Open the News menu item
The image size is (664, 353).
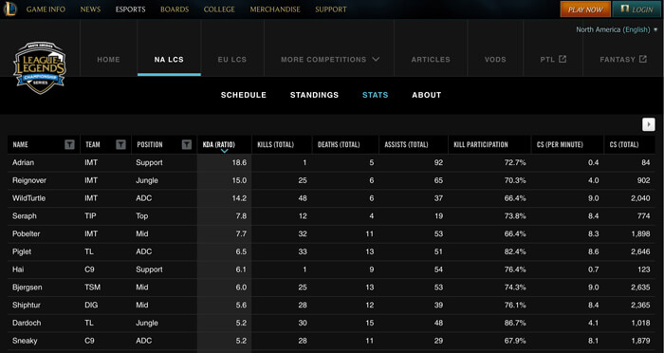[90, 9]
